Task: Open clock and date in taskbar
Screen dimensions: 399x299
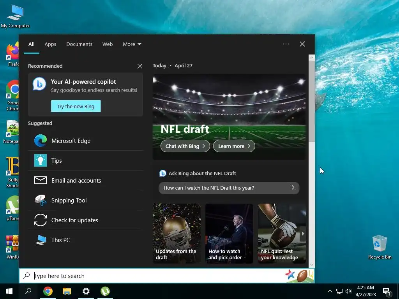Action: pyautogui.click(x=365, y=291)
